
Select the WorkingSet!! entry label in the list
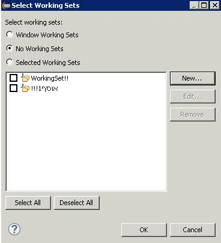point(50,78)
